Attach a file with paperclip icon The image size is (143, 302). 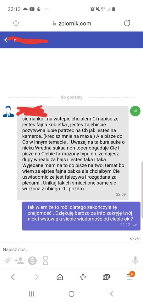point(8,261)
